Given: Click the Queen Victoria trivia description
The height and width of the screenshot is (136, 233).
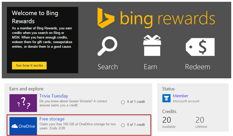Looking at the screenshot, I should click(x=73, y=103).
